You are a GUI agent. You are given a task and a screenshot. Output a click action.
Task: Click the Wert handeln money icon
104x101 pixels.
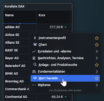tap(35, 78)
